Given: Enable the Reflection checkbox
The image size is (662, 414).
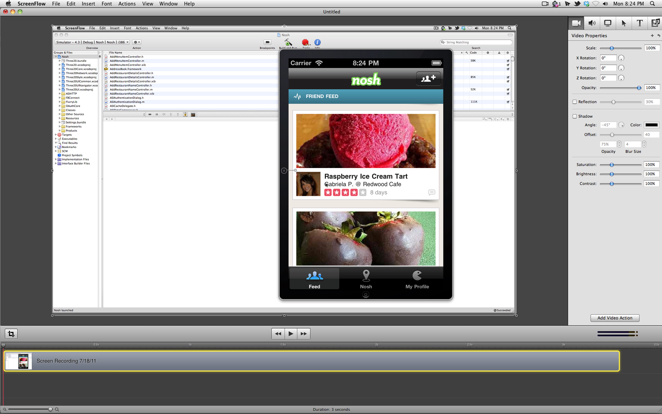Looking at the screenshot, I should pyautogui.click(x=575, y=102).
